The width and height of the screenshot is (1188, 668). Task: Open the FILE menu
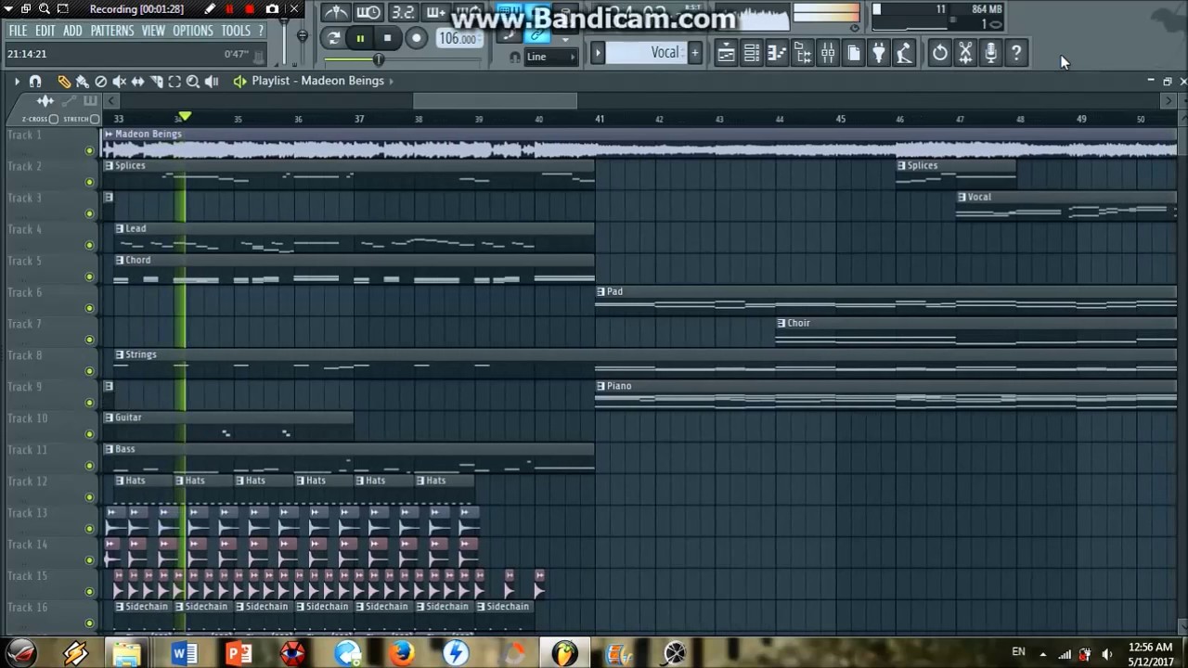(x=18, y=31)
